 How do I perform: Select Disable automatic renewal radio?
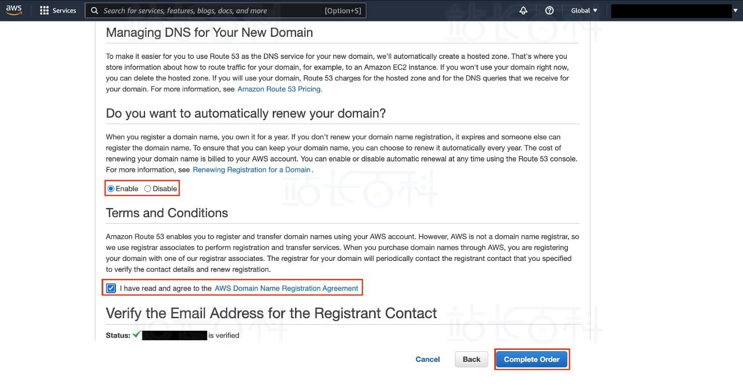[x=147, y=189]
